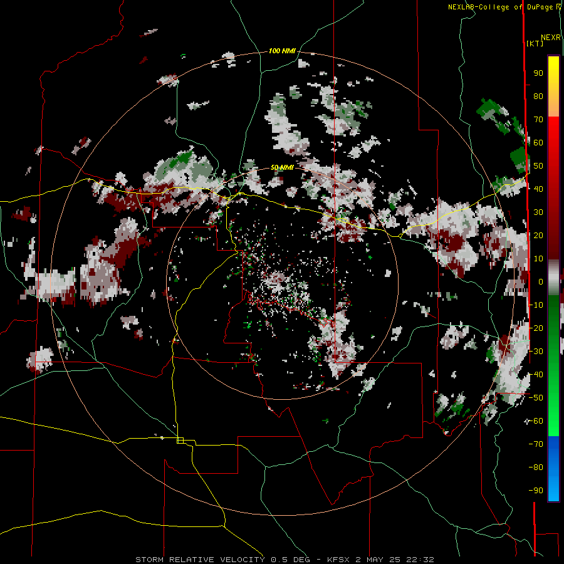The image size is (564, 564).
Task: Click the 90 label on the velocity scale
Action: [x=538, y=73]
